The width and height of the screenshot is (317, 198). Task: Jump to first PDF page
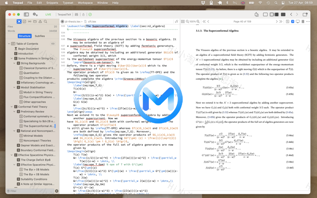(x=204, y=21)
